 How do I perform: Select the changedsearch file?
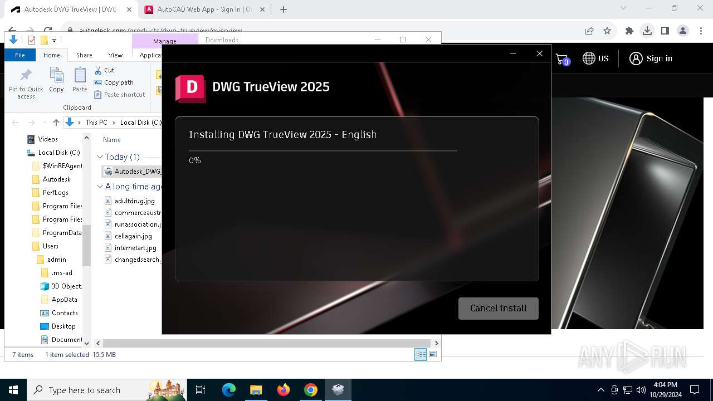[137, 260]
